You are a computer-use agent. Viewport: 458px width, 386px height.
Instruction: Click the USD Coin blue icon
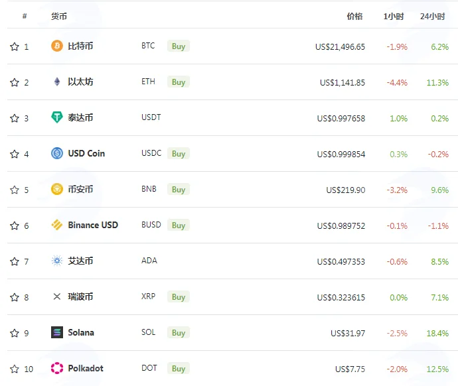pos(57,153)
